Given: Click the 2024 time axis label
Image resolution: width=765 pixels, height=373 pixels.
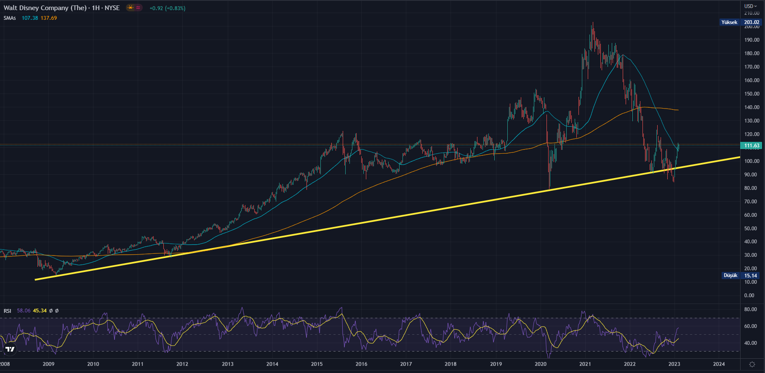Looking at the screenshot, I should 719,364.
